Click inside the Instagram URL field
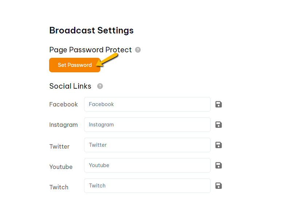The image size is (291, 218). click(147, 125)
